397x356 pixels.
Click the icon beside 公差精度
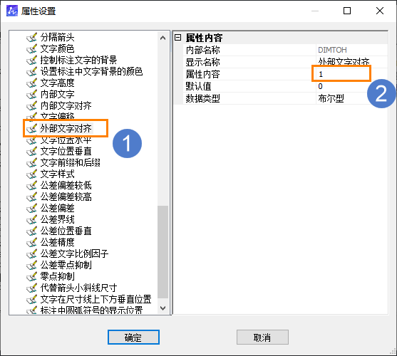(31, 242)
